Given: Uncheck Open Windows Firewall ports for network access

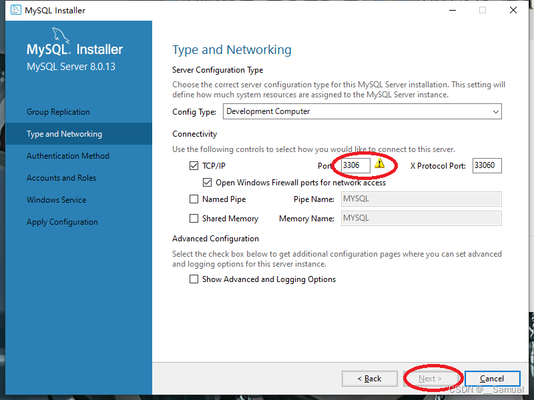Looking at the screenshot, I should [x=207, y=182].
